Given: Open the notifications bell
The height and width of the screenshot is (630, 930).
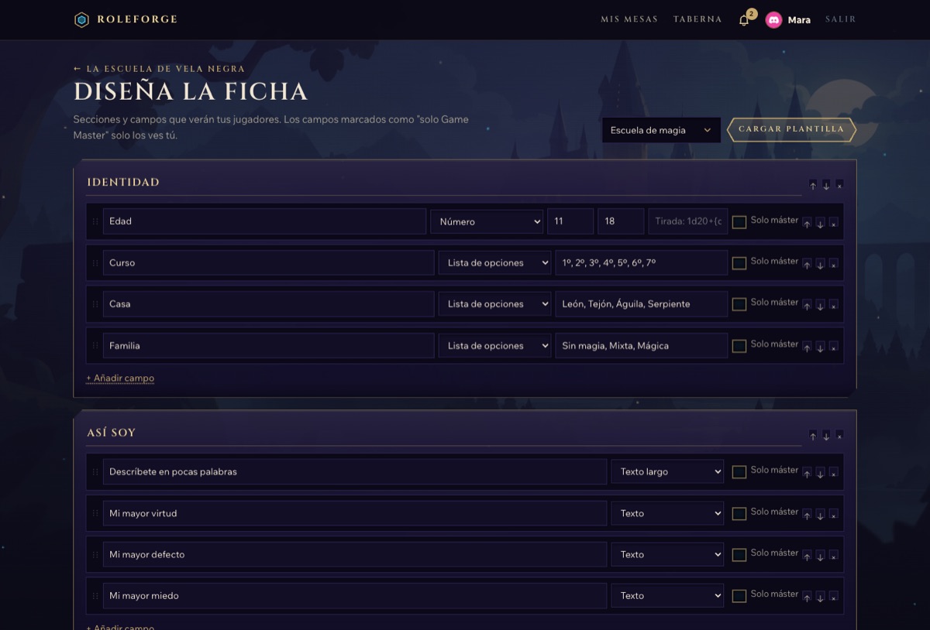Looking at the screenshot, I should 744,20.
